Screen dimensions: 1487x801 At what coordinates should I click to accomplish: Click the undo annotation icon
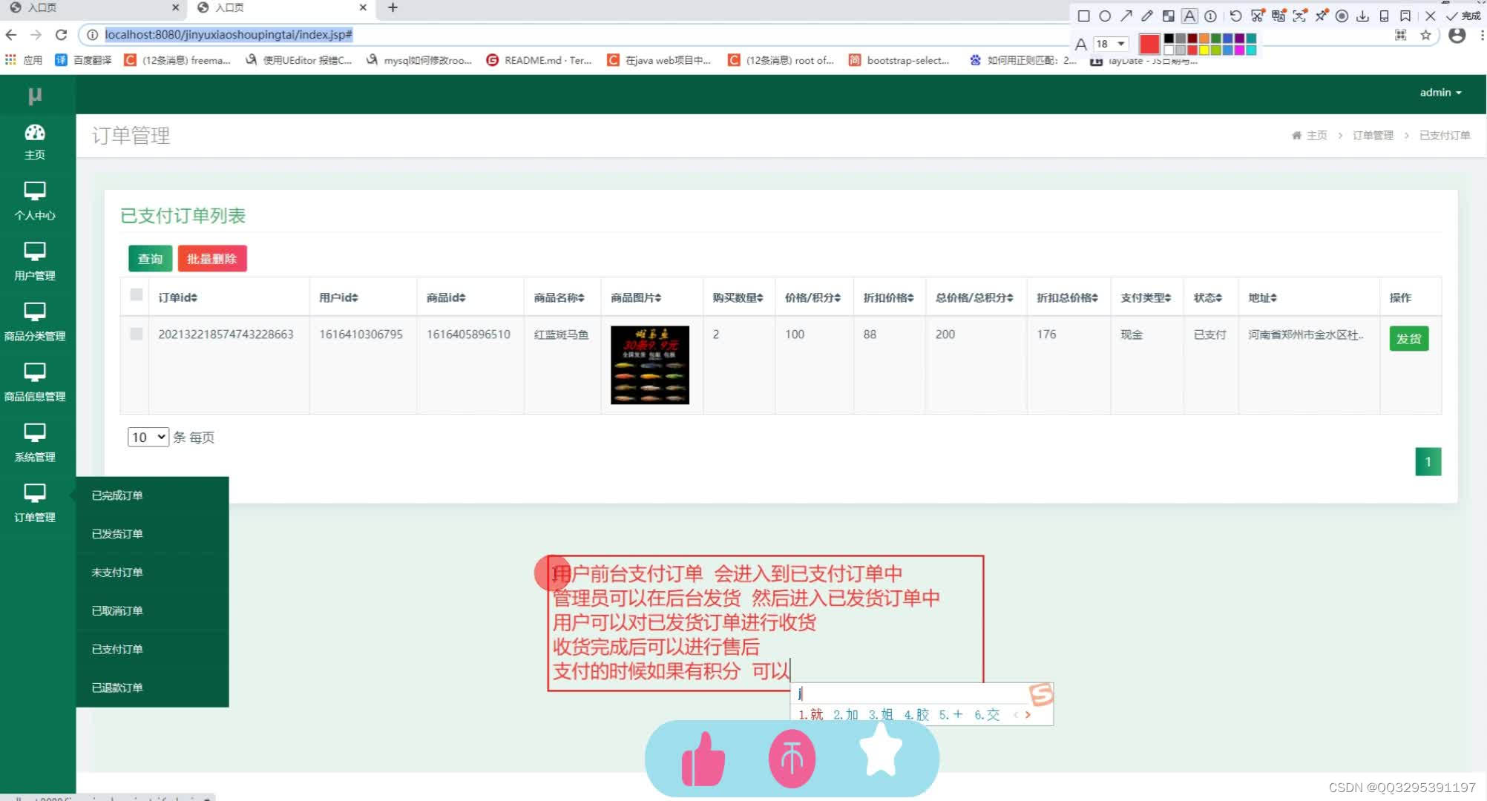pyautogui.click(x=1235, y=16)
